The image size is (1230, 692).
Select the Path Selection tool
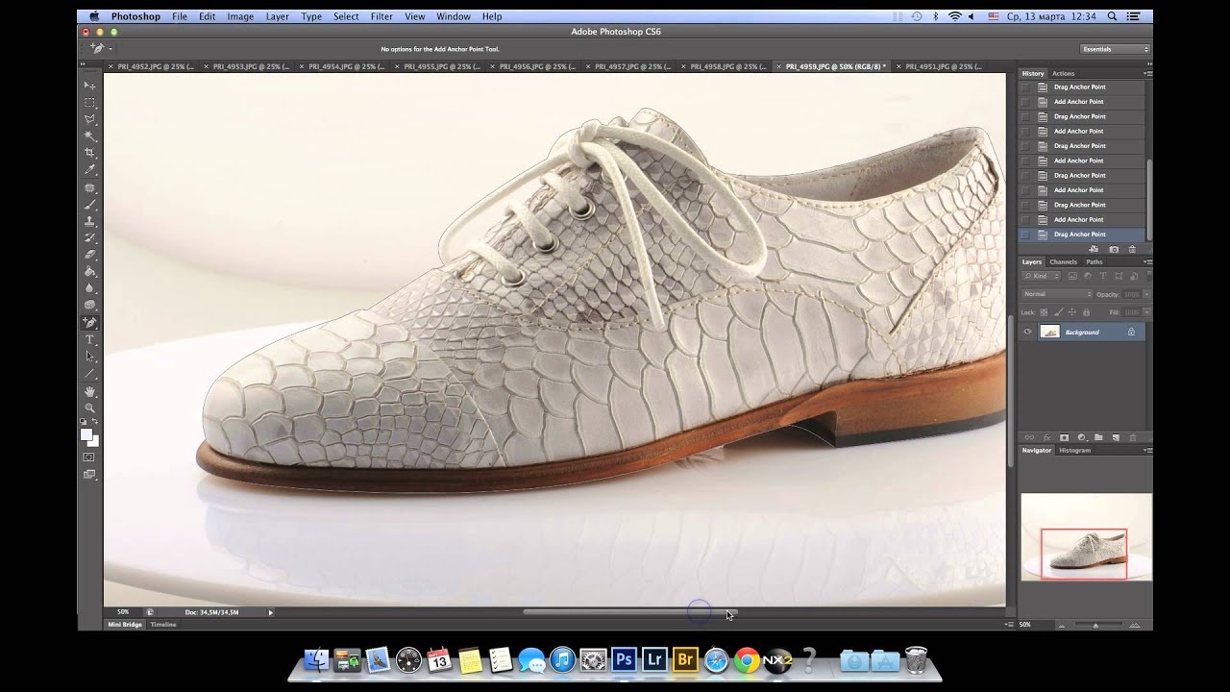click(90, 357)
